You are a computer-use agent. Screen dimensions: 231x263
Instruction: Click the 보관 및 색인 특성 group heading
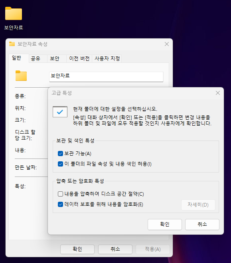[75, 141]
